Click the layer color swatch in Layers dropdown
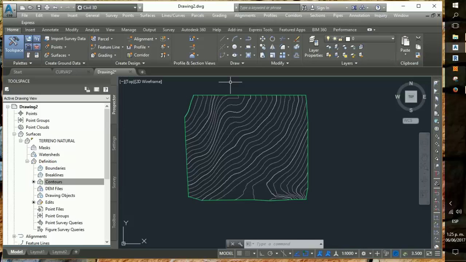466x262 pixels. pyautogui.click(x=348, y=39)
